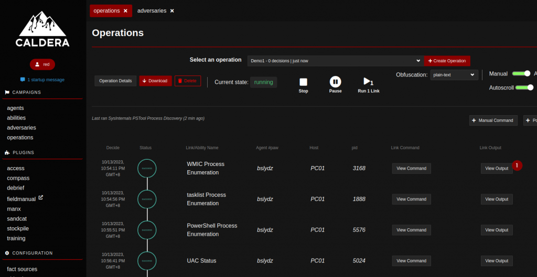This screenshot has height=277, width=537.
Task: Click pid value 5024
Action: [359, 261]
